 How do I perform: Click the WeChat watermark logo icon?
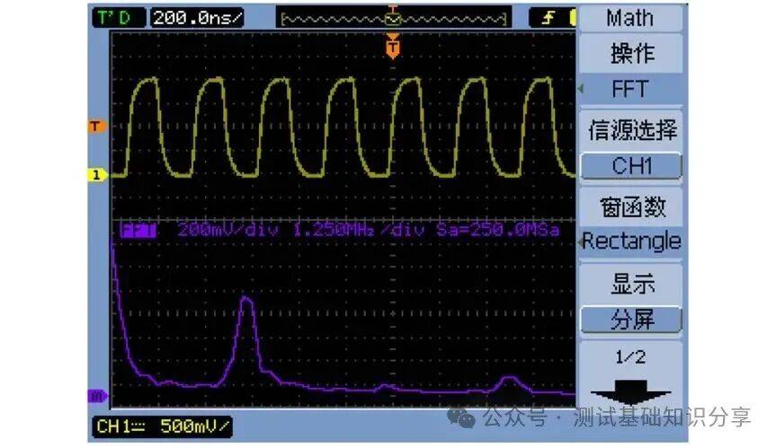(x=464, y=417)
